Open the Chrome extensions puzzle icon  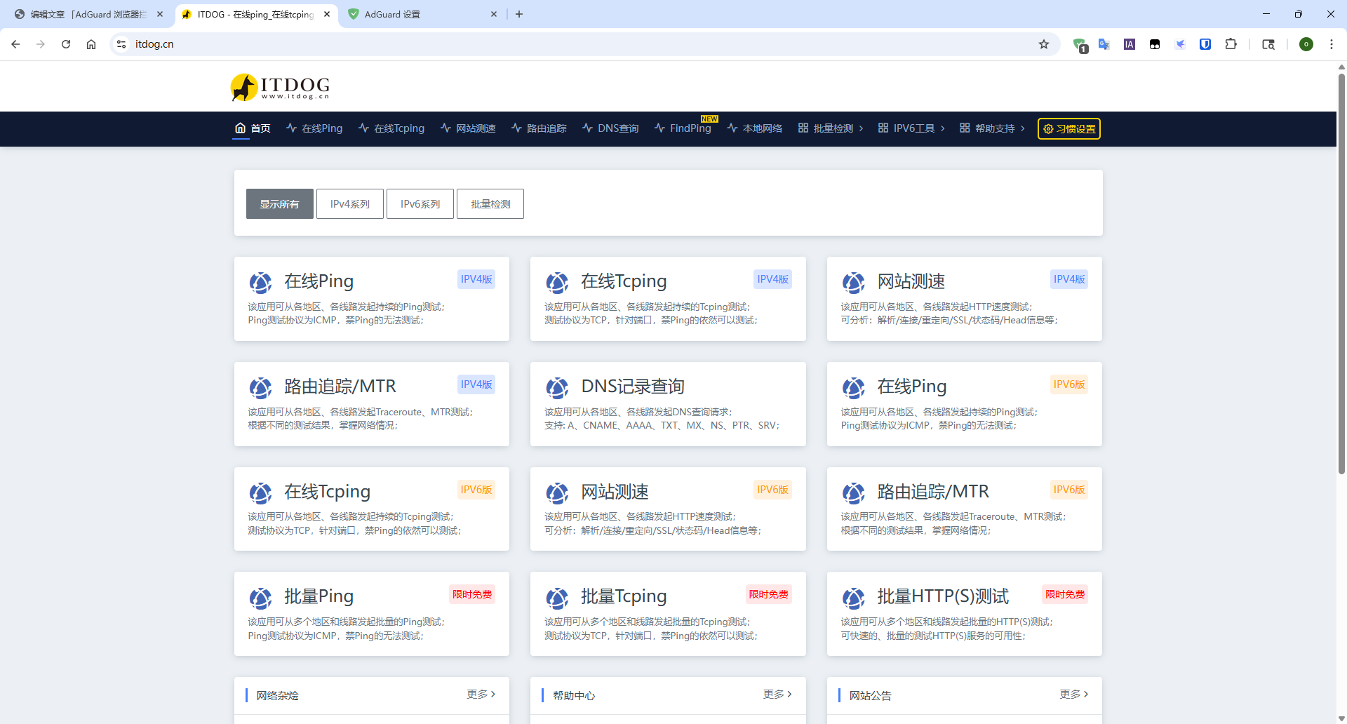tap(1231, 43)
